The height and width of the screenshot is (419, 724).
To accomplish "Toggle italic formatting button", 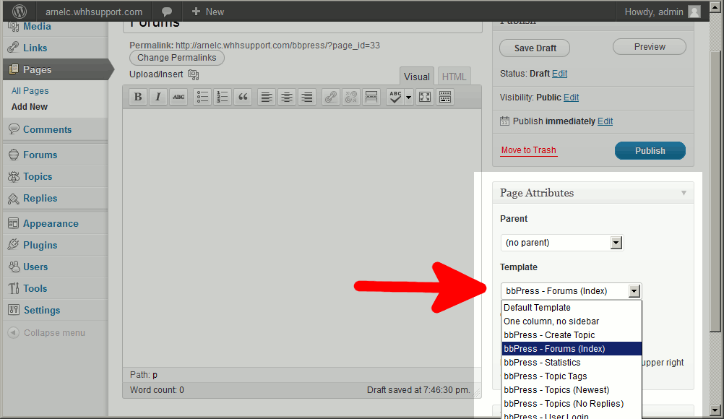I will pyautogui.click(x=158, y=98).
